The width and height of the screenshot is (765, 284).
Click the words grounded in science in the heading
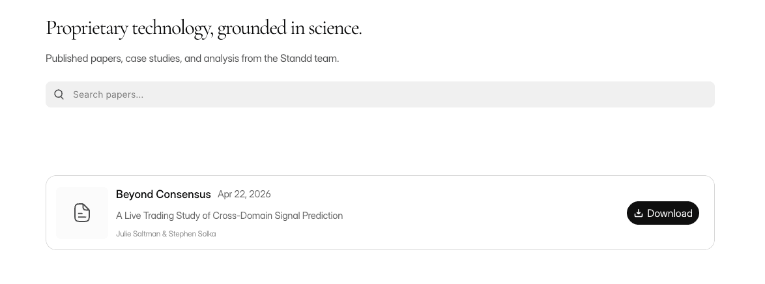click(x=289, y=28)
